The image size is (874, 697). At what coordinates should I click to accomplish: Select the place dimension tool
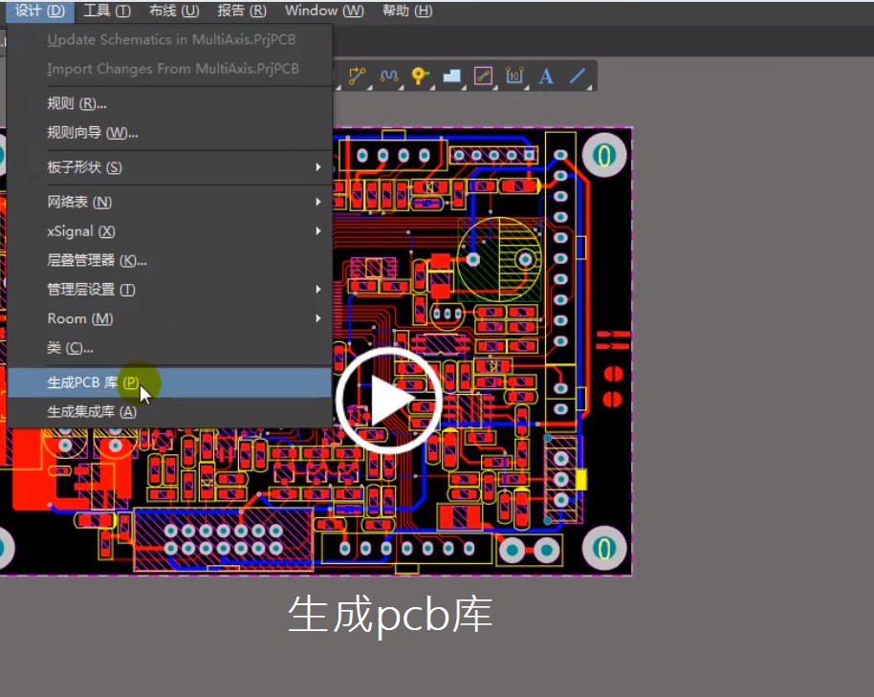(x=514, y=76)
